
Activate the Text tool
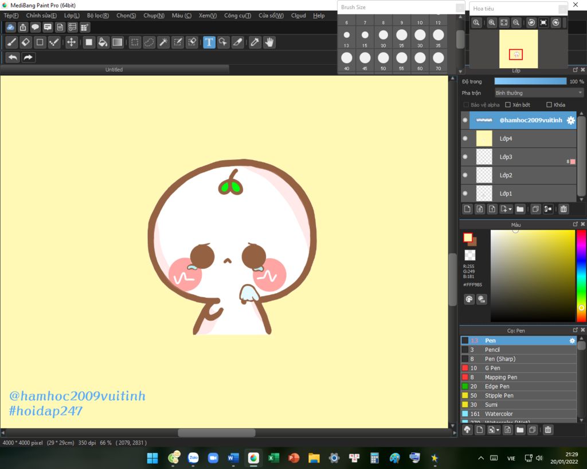coord(209,42)
